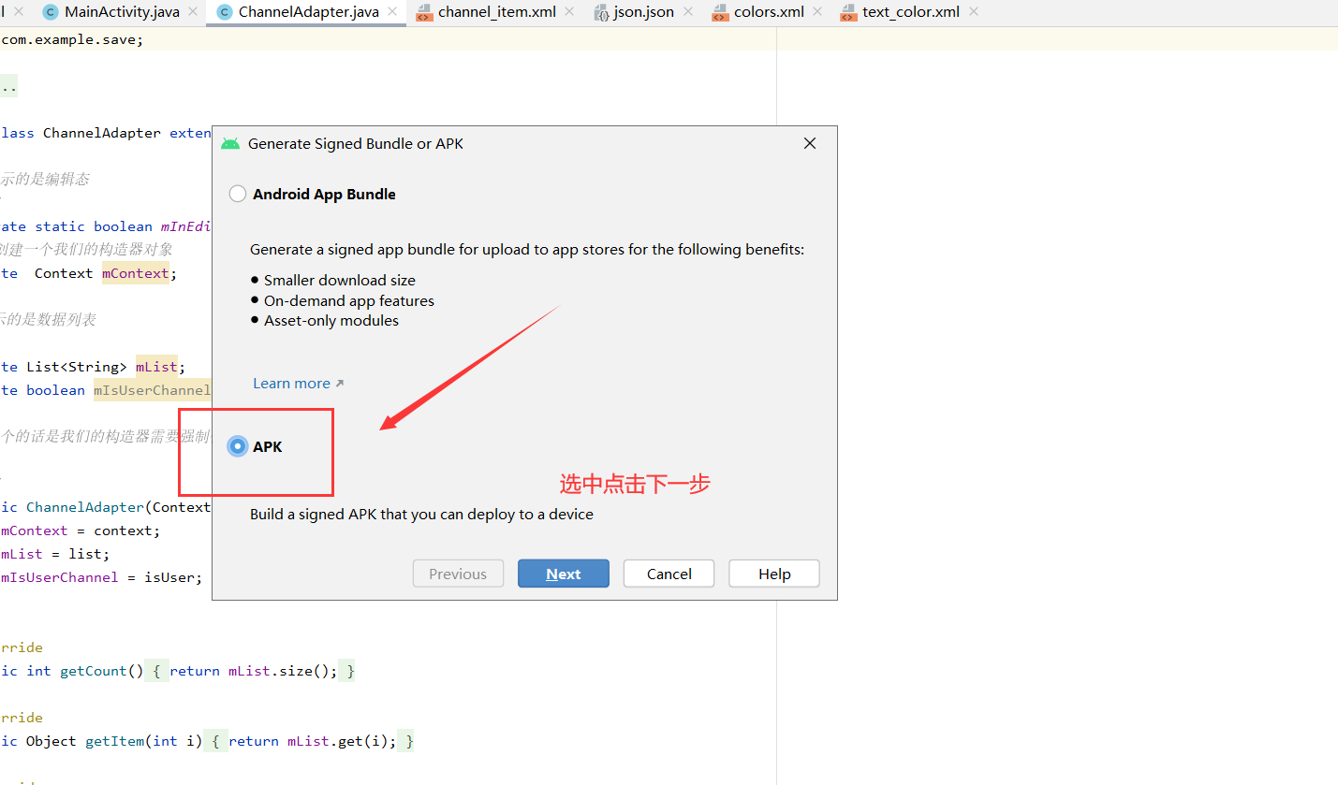Click the Cancel button
The height and width of the screenshot is (785, 1338).
(669, 573)
